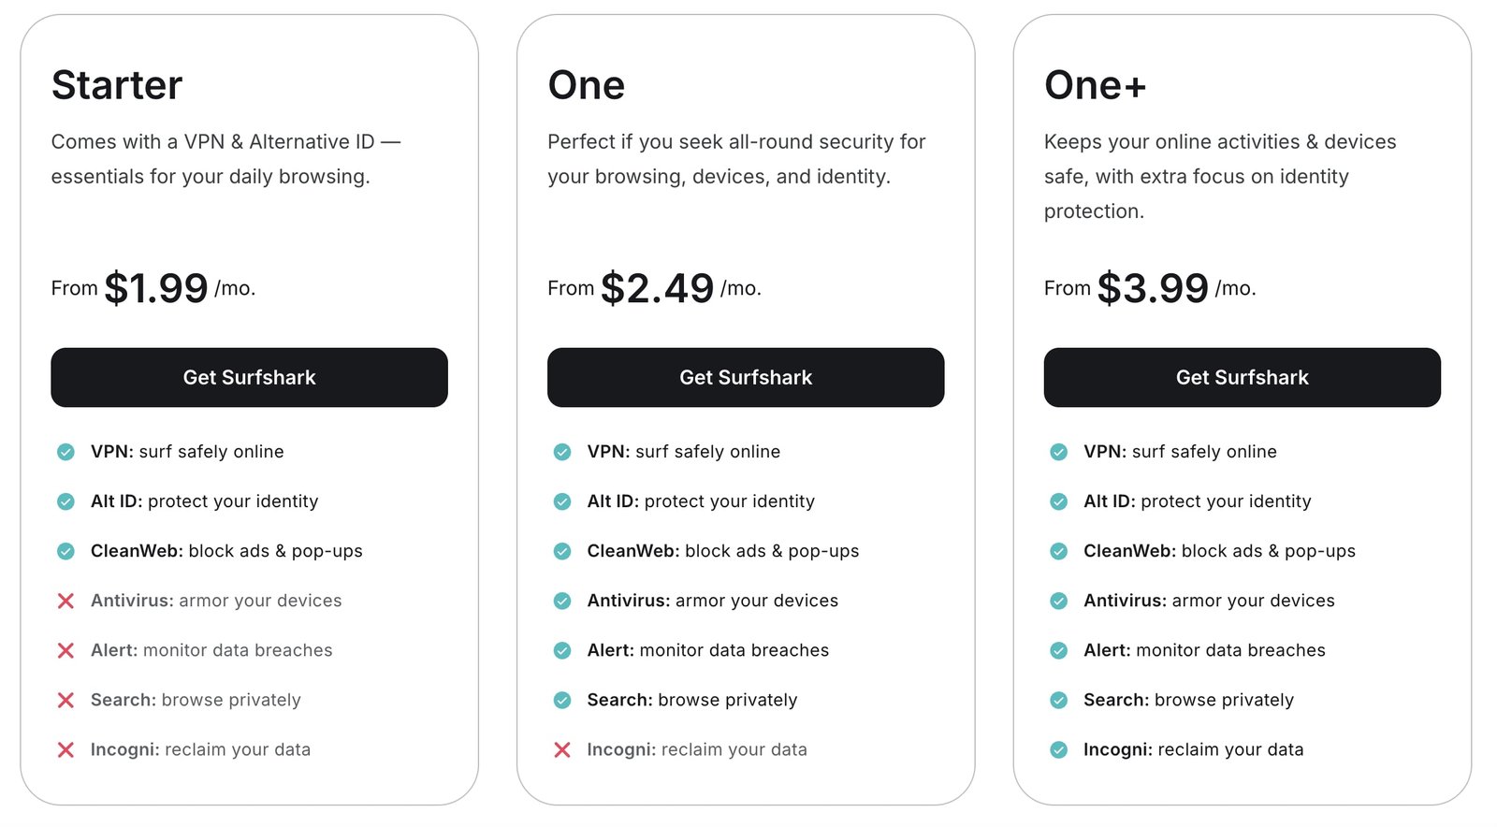This screenshot has height=827, width=1497.
Task: Click green checkmark next to Starter VPN
Action: (65, 452)
